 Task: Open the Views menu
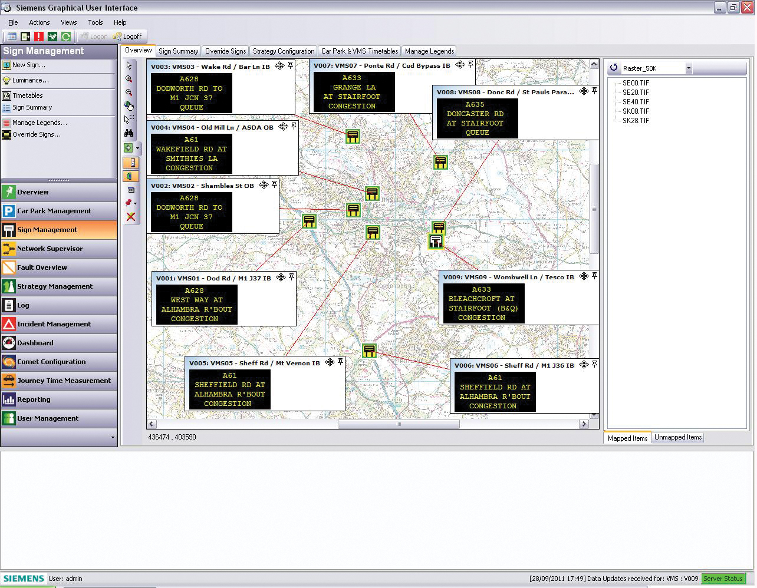(x=69, y=22)
